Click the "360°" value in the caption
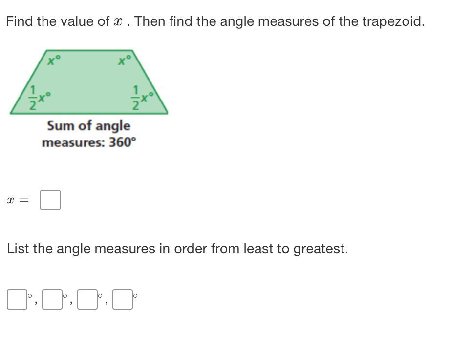 pyautogui.click(x=122, y=142)
